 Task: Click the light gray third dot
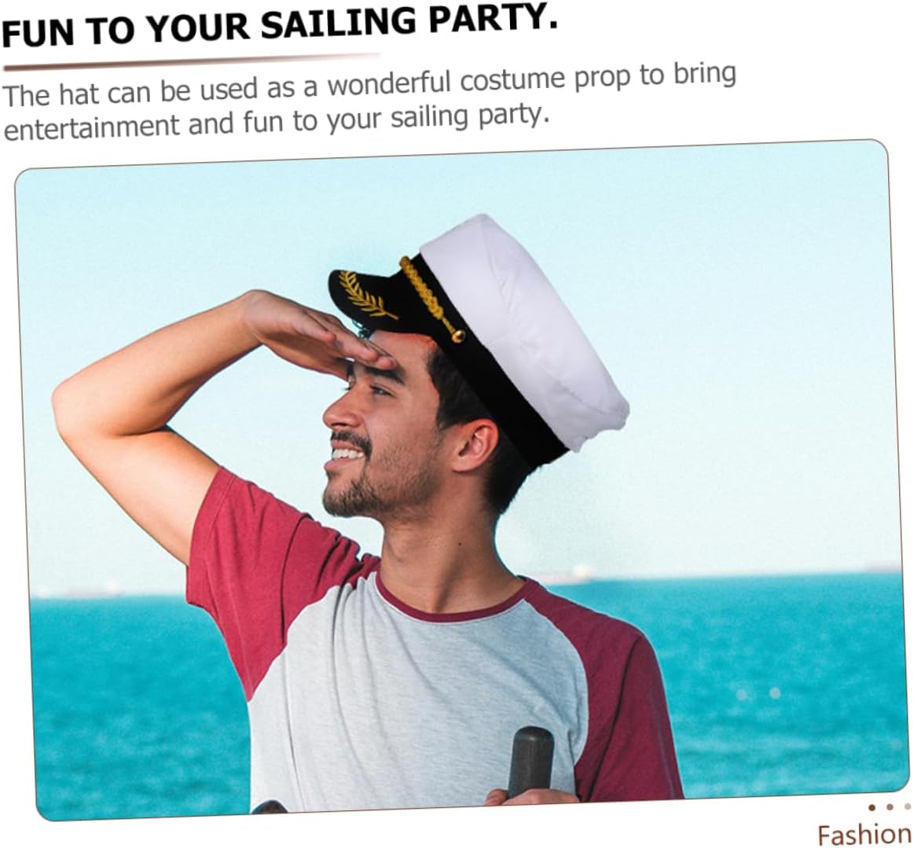click(907, 807)
